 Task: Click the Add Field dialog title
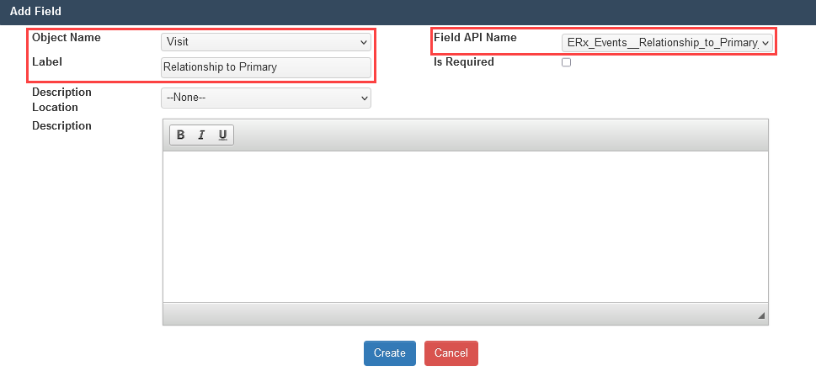[35, 12]
